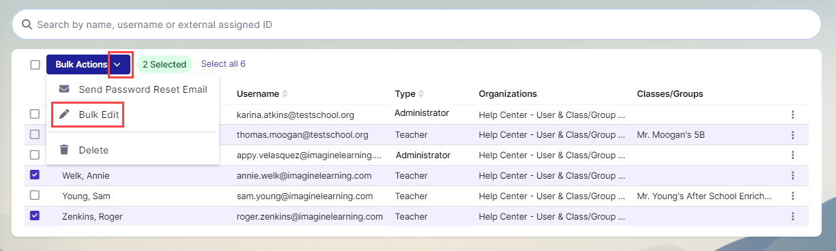The height and width of the screenshot is (251, 836).
Task: Click the envelope icon for password reset
Action: pos(64,89)
